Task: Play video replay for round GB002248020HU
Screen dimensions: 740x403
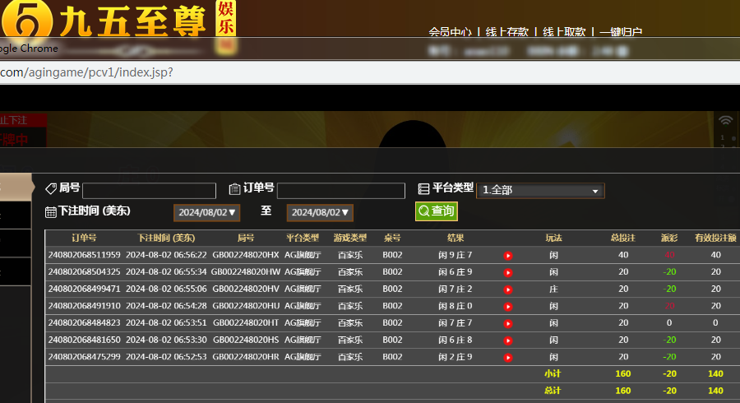Action: point(508,306)
